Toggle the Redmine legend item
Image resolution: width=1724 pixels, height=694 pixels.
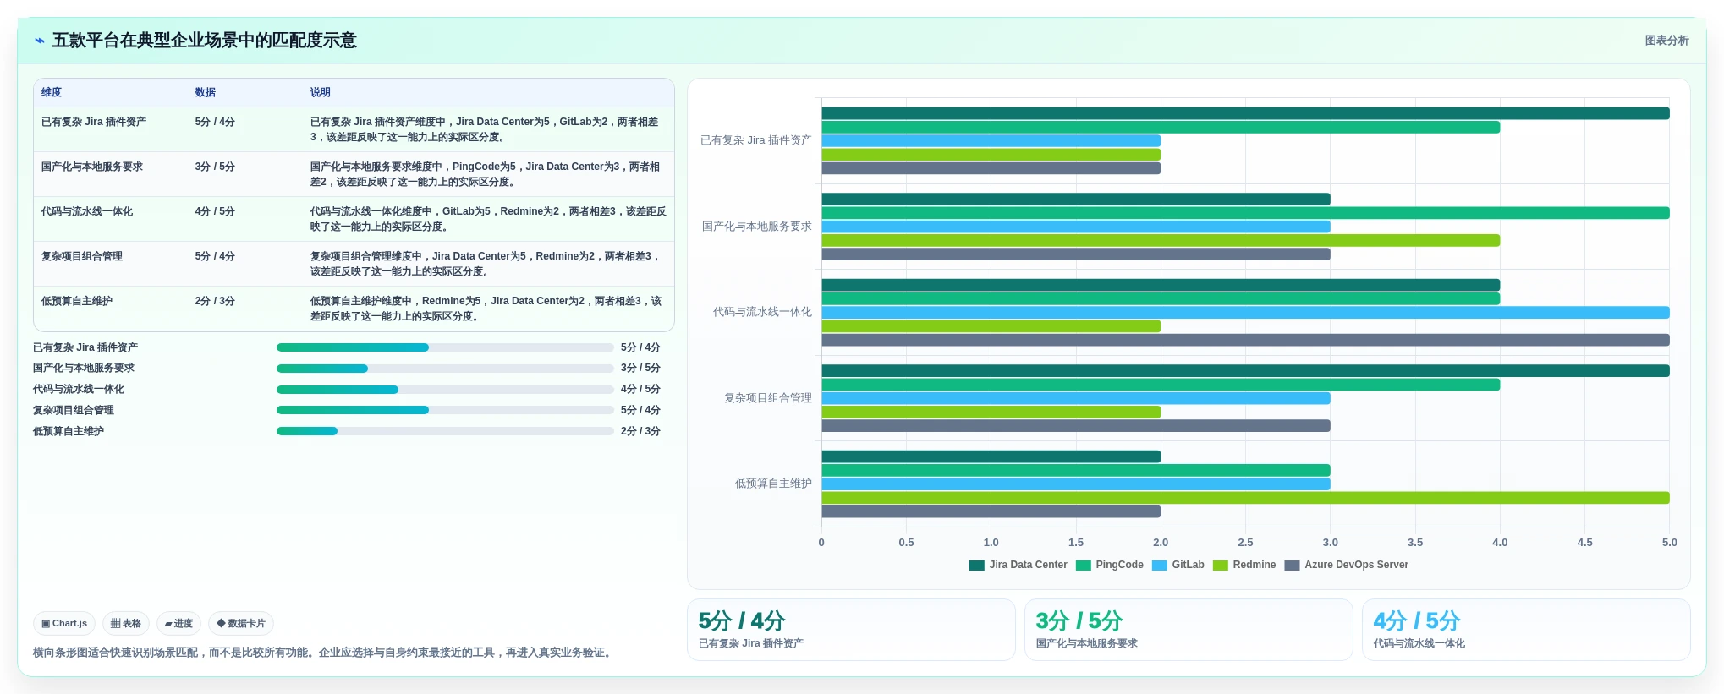click(x=1244, y=565)
